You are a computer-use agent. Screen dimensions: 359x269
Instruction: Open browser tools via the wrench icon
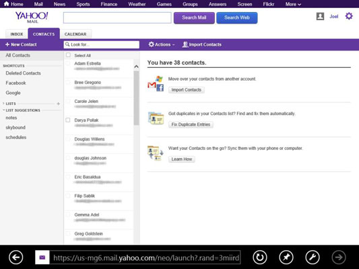click(313, 258)
